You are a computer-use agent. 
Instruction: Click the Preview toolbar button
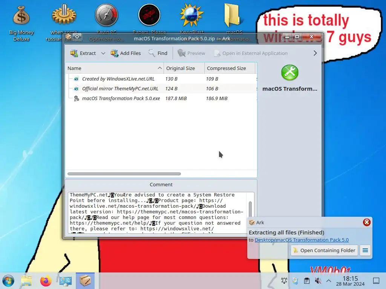pos(191,53)
